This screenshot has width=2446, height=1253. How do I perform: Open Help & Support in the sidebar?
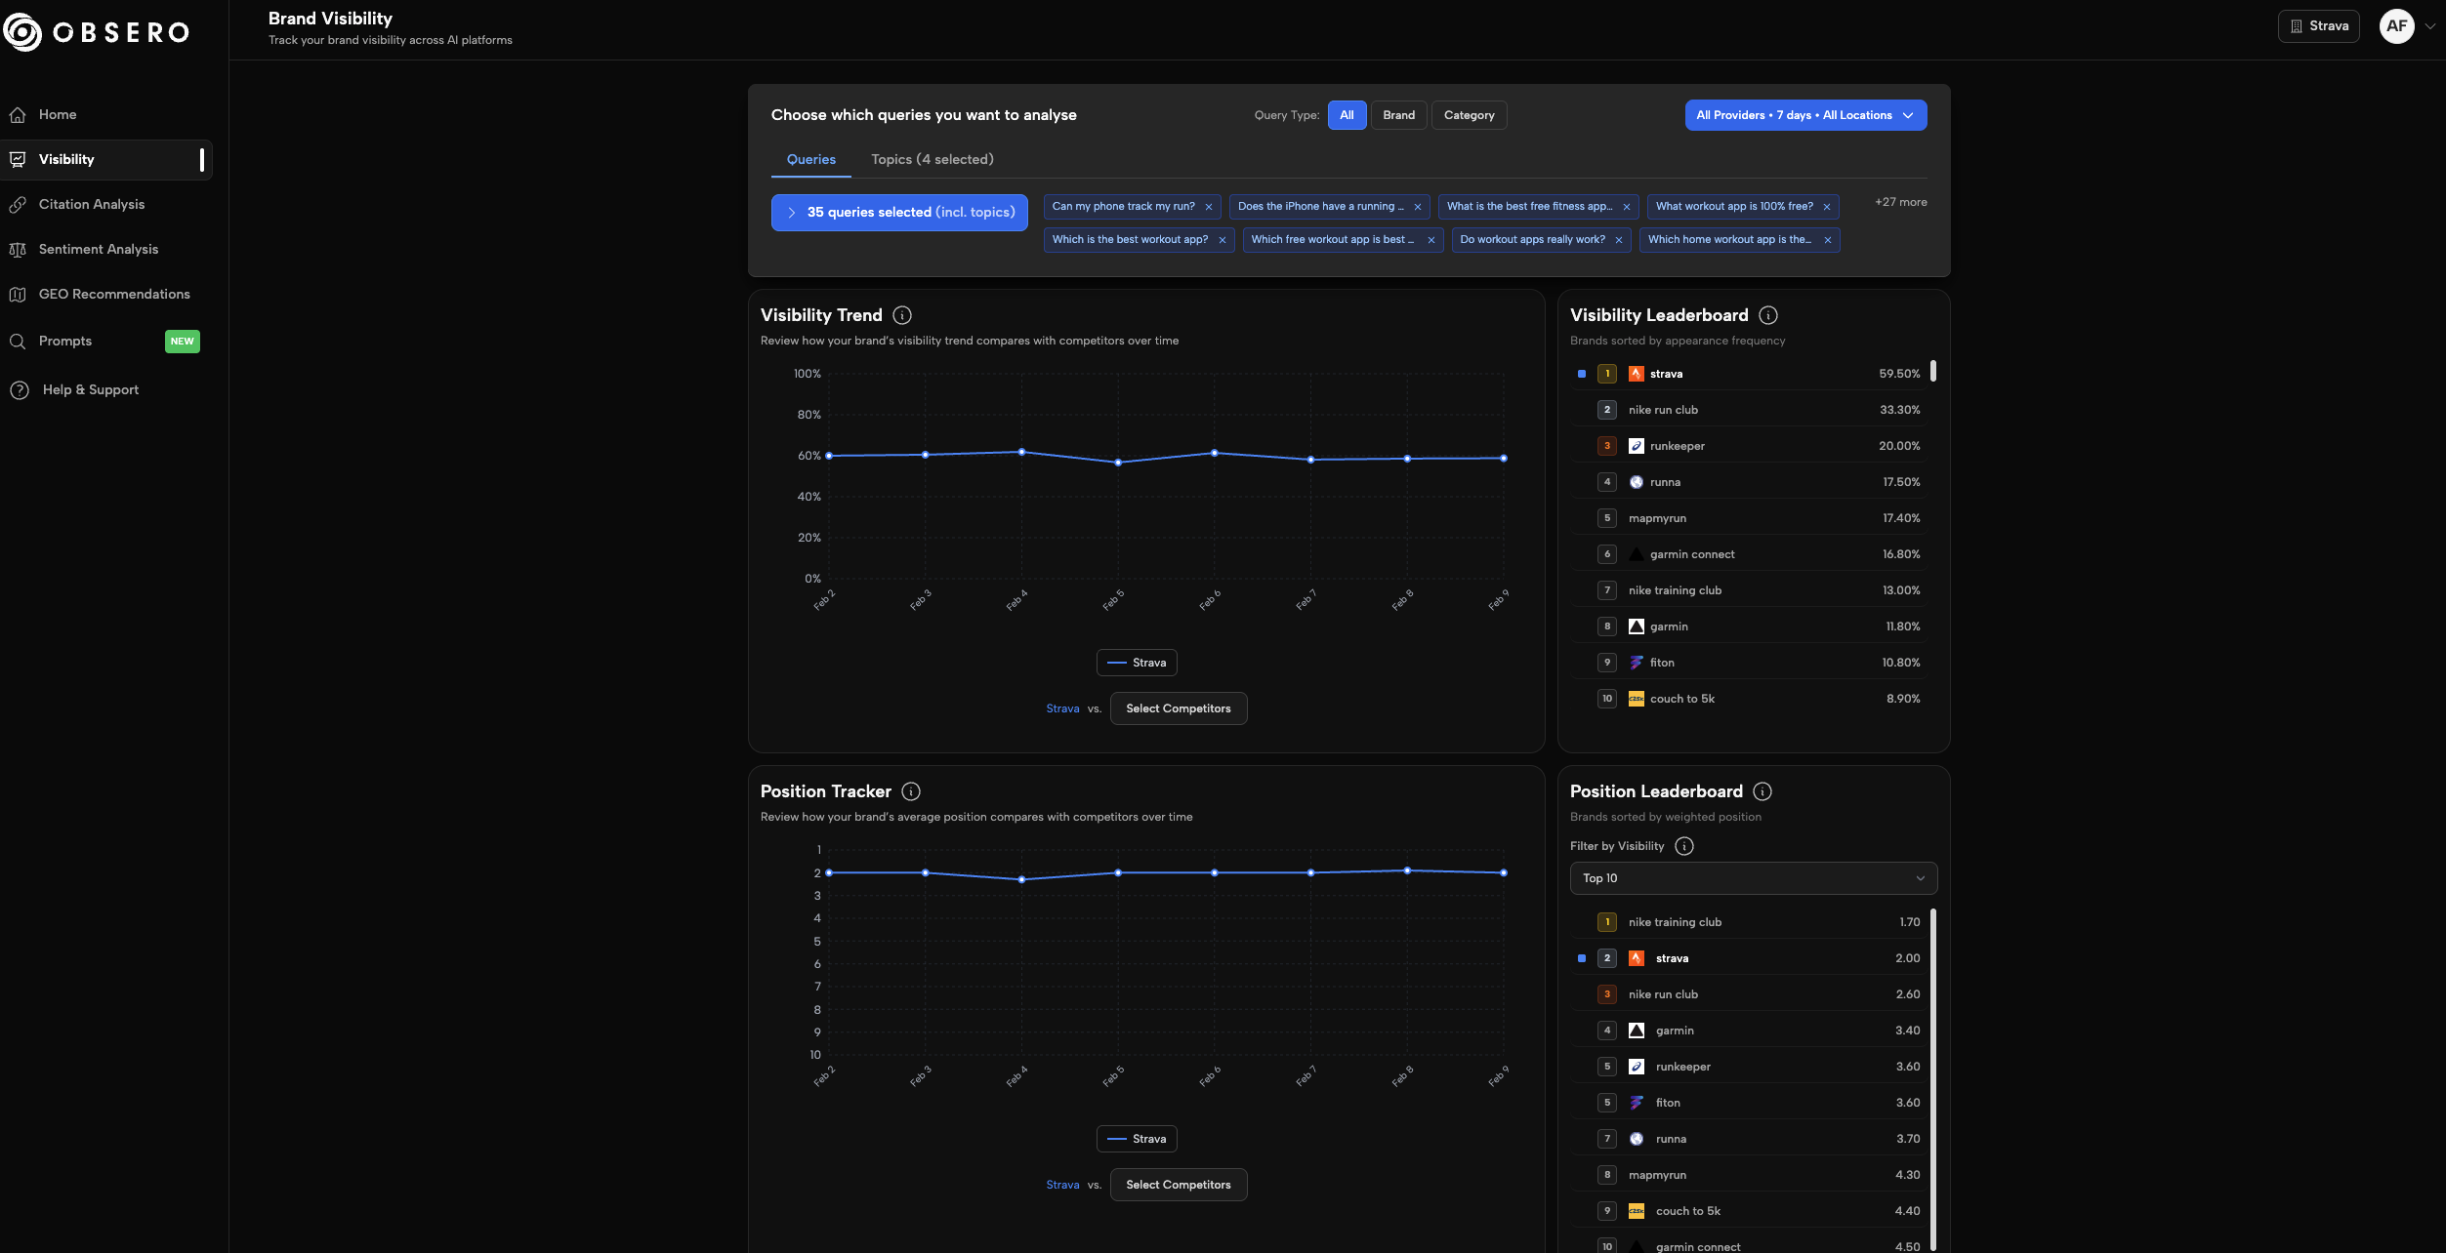click(90, 390)
